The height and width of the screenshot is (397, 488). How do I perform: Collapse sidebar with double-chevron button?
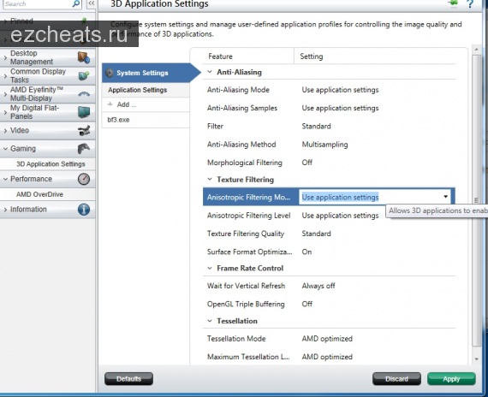click(91, 3)
